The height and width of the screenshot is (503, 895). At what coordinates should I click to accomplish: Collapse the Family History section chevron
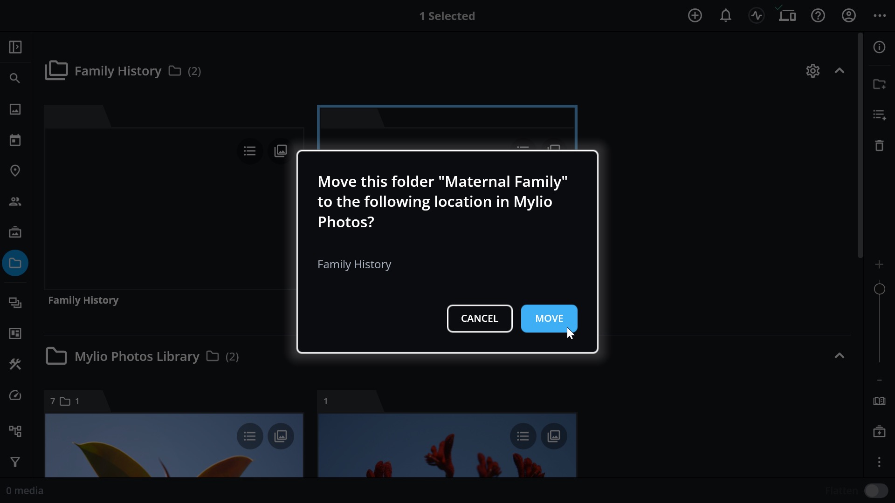(x=840, y=71)
